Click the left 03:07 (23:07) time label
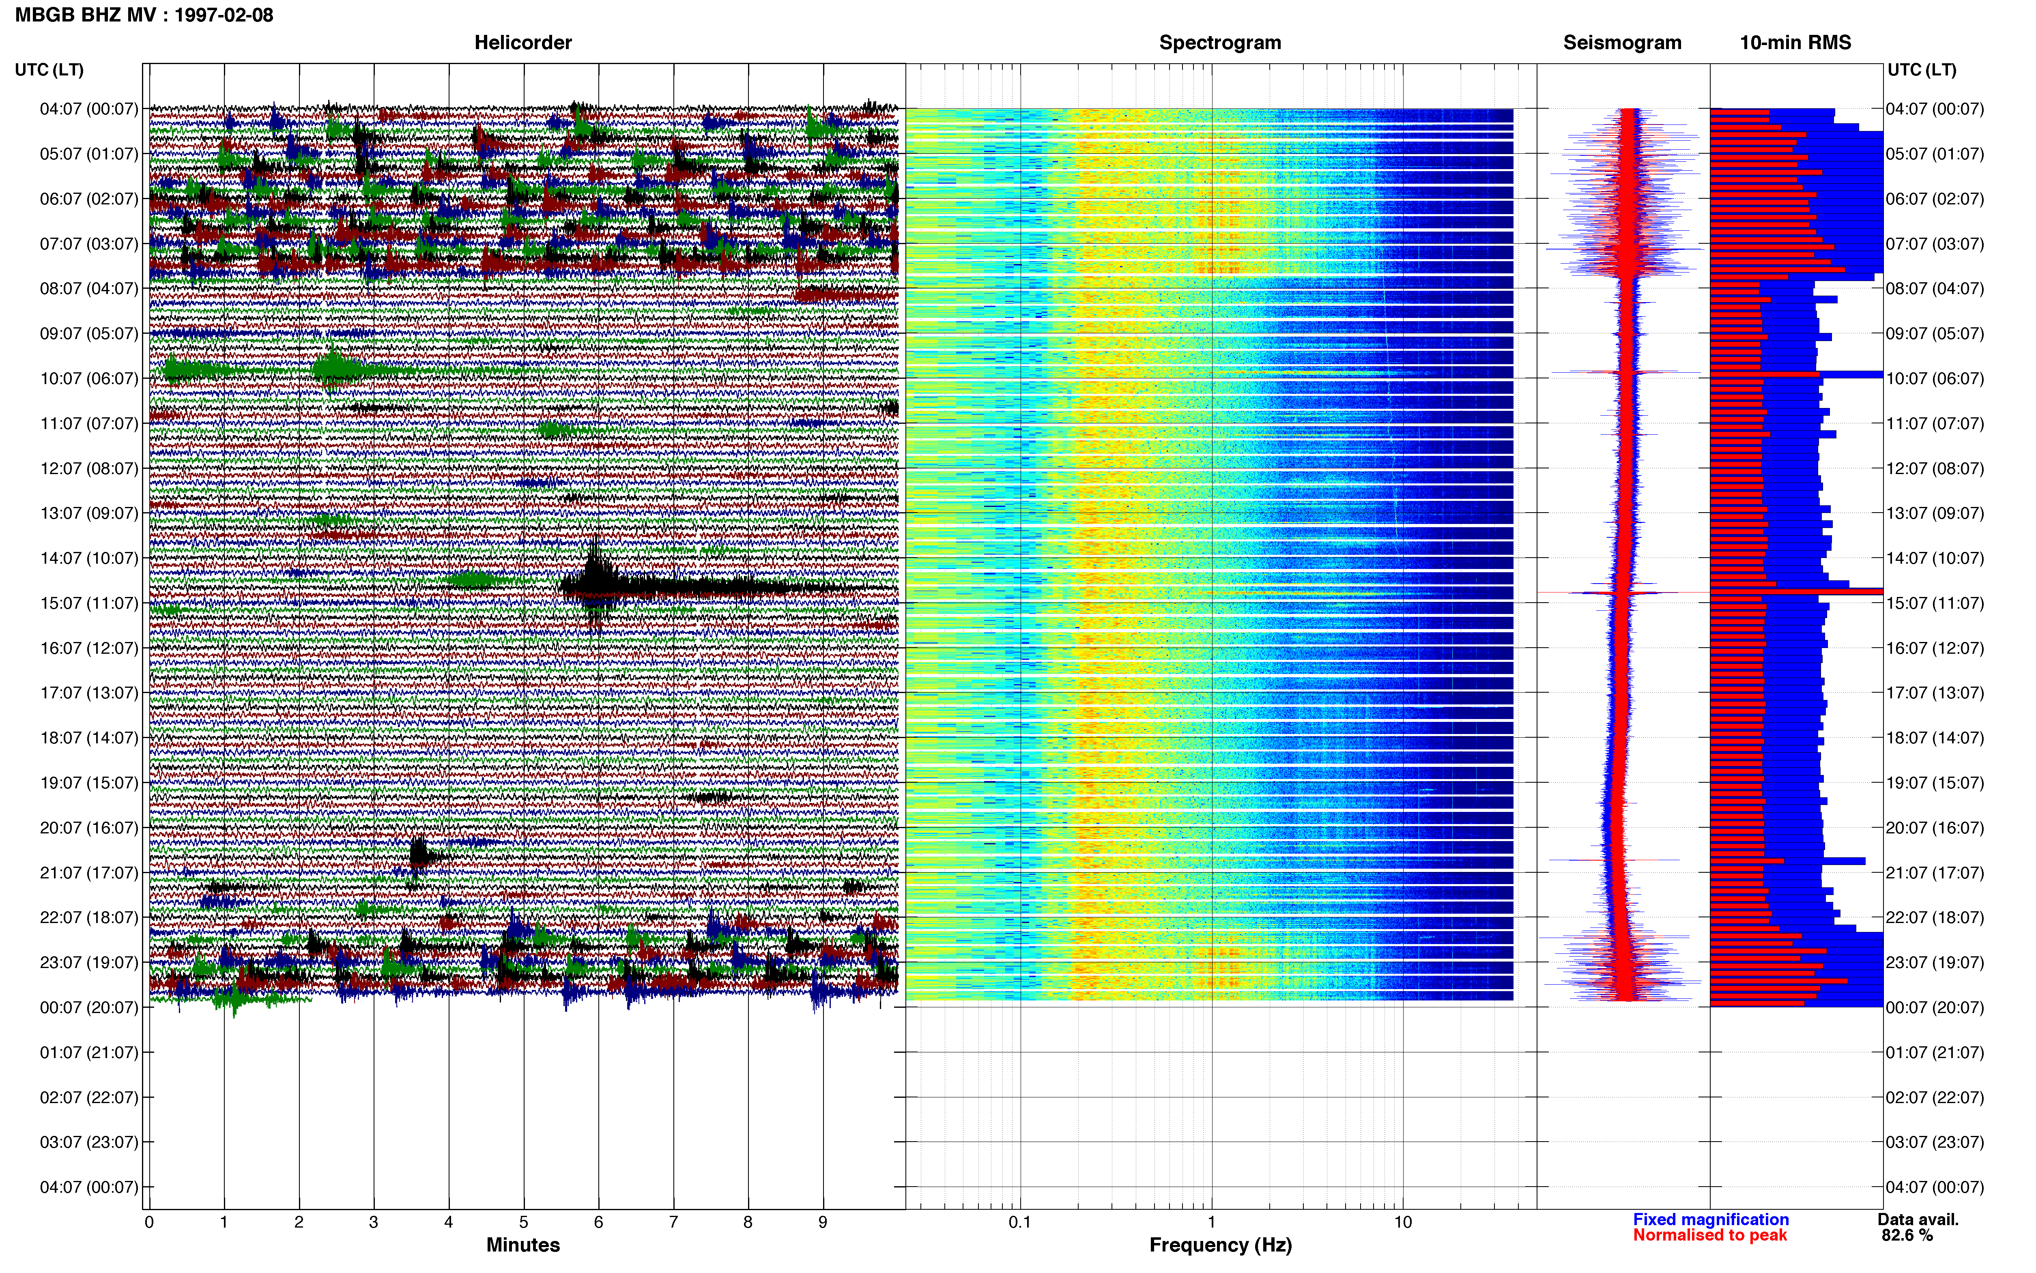This screenshot has height=1273, width=2036. point(88,1142)
